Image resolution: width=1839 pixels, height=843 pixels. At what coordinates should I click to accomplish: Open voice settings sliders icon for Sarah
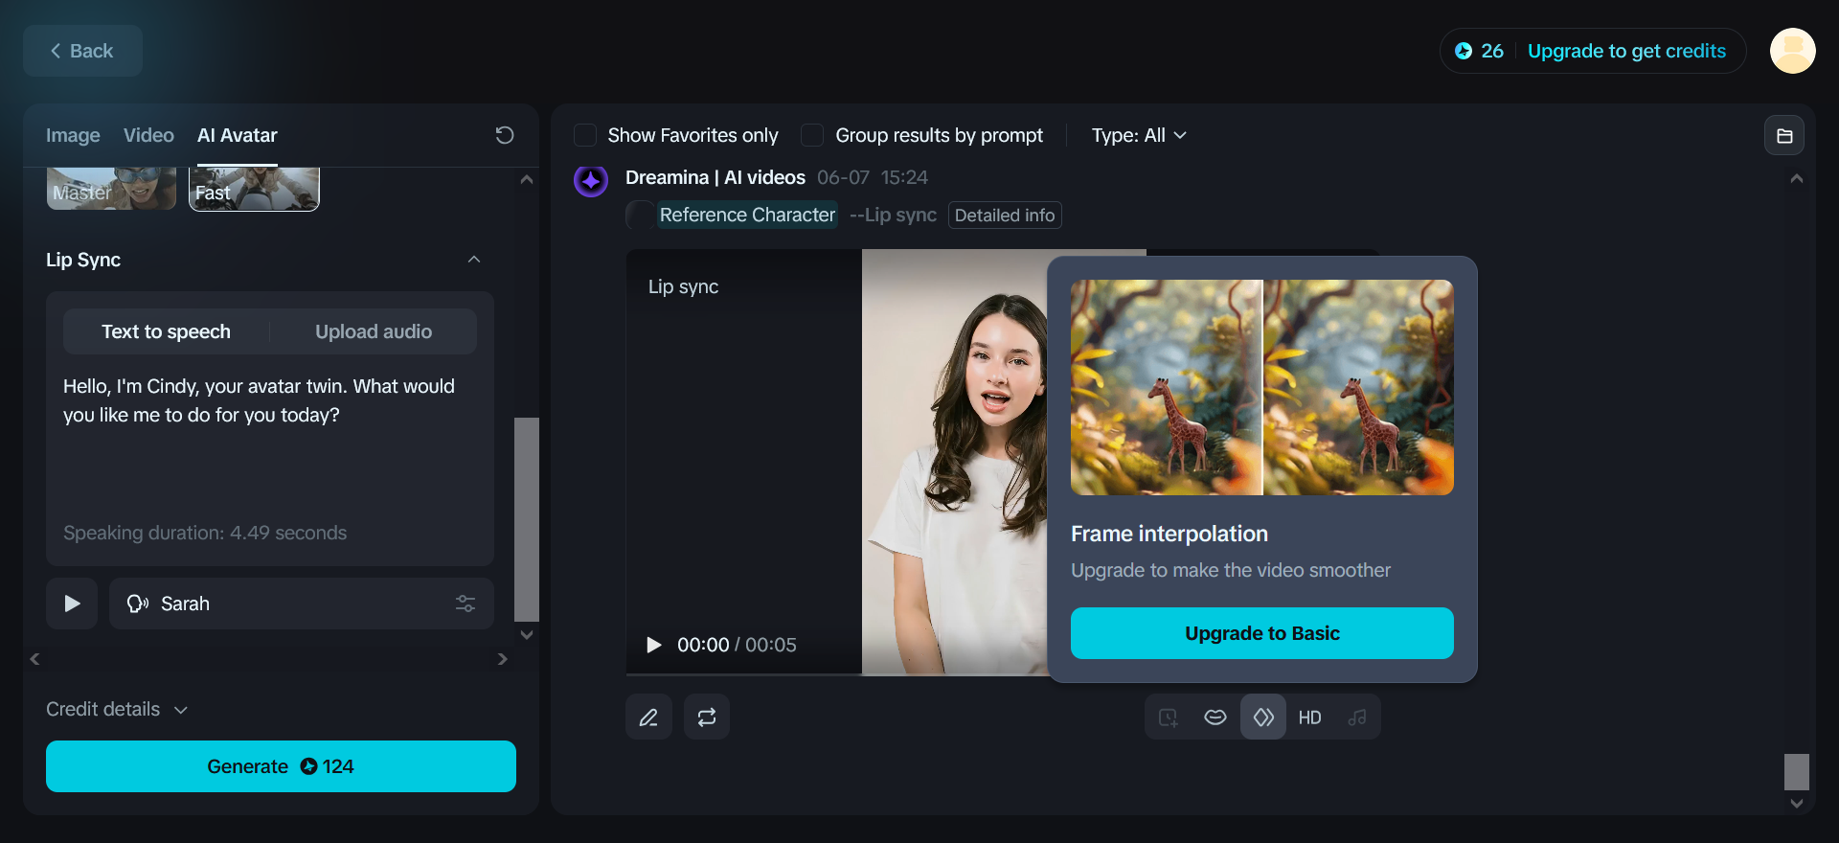(465, 604)
